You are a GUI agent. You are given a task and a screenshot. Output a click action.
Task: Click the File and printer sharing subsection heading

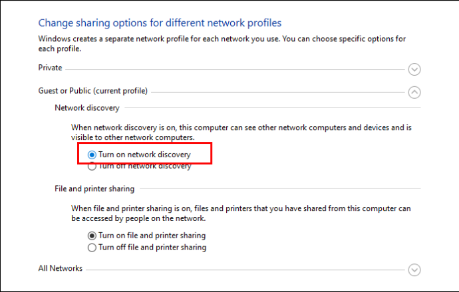94,189
